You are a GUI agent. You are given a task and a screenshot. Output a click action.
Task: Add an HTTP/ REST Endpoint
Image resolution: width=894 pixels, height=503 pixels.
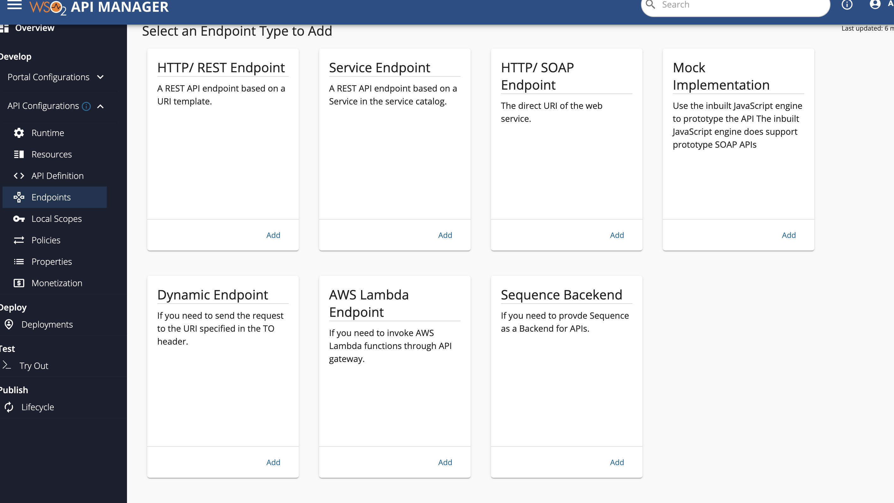click(x=274, y=235)
